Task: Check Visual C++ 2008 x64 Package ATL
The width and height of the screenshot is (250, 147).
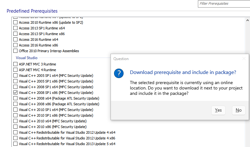Action: coord(16,98)
